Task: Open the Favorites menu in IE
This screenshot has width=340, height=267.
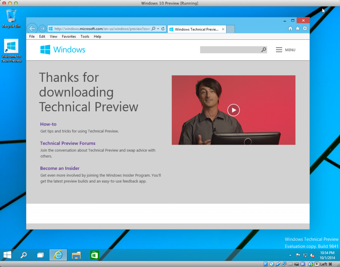Action: coord(69,36)
